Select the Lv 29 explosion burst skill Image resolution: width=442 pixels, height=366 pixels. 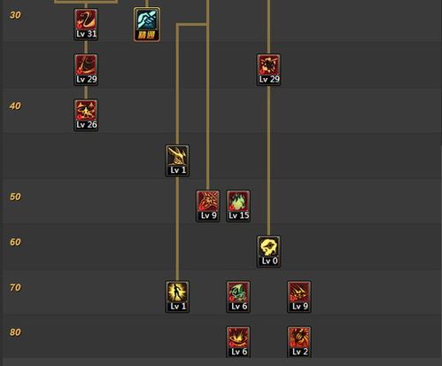pos(268,70)
